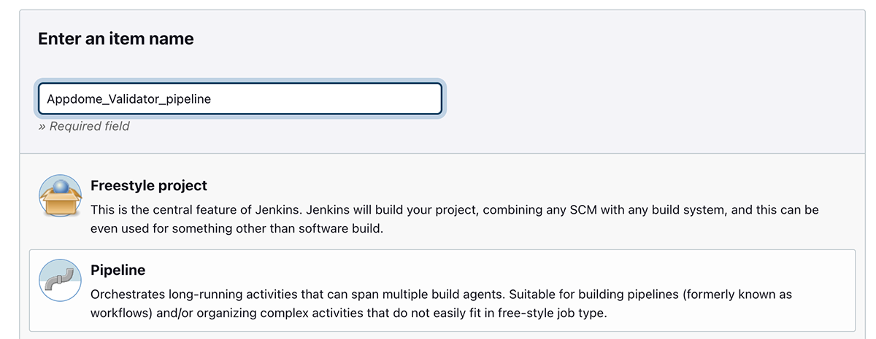Image resolution: width=876 pixels, height=339 pixels.
Task: Place cursor in "Appdome_Validator_pipeline" text
Action: click(x=128, y=99)
